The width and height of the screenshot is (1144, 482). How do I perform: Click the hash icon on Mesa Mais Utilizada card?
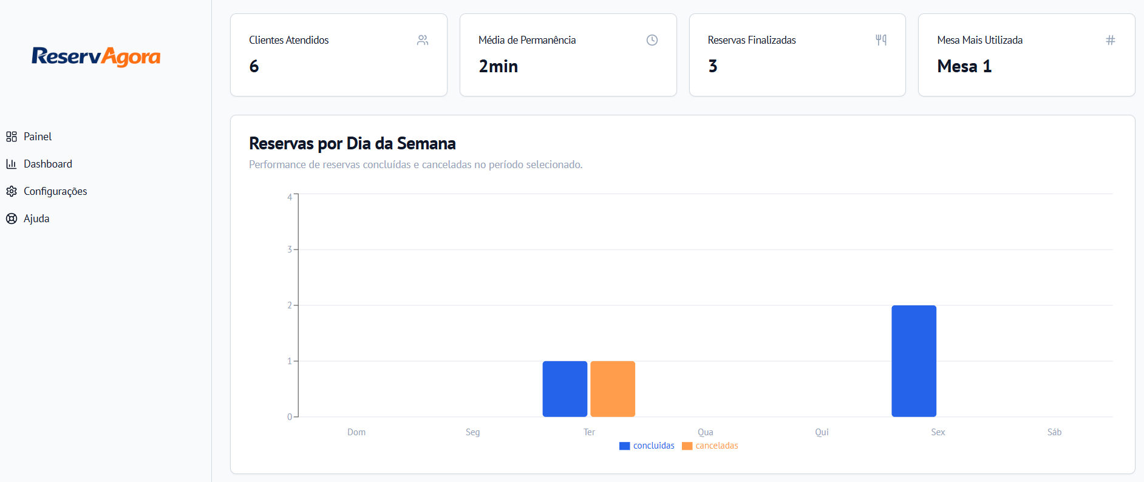pyautogui.click(x=1111, y=39)
